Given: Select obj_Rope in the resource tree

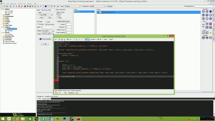Looking at the screenshot, I should 10,31.
